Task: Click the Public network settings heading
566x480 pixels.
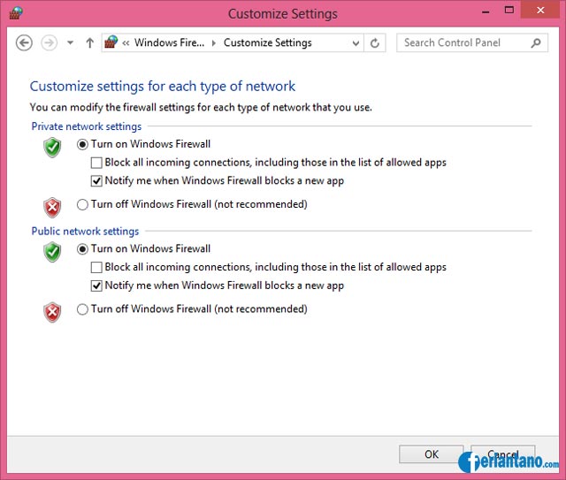Action: (85, 231)
